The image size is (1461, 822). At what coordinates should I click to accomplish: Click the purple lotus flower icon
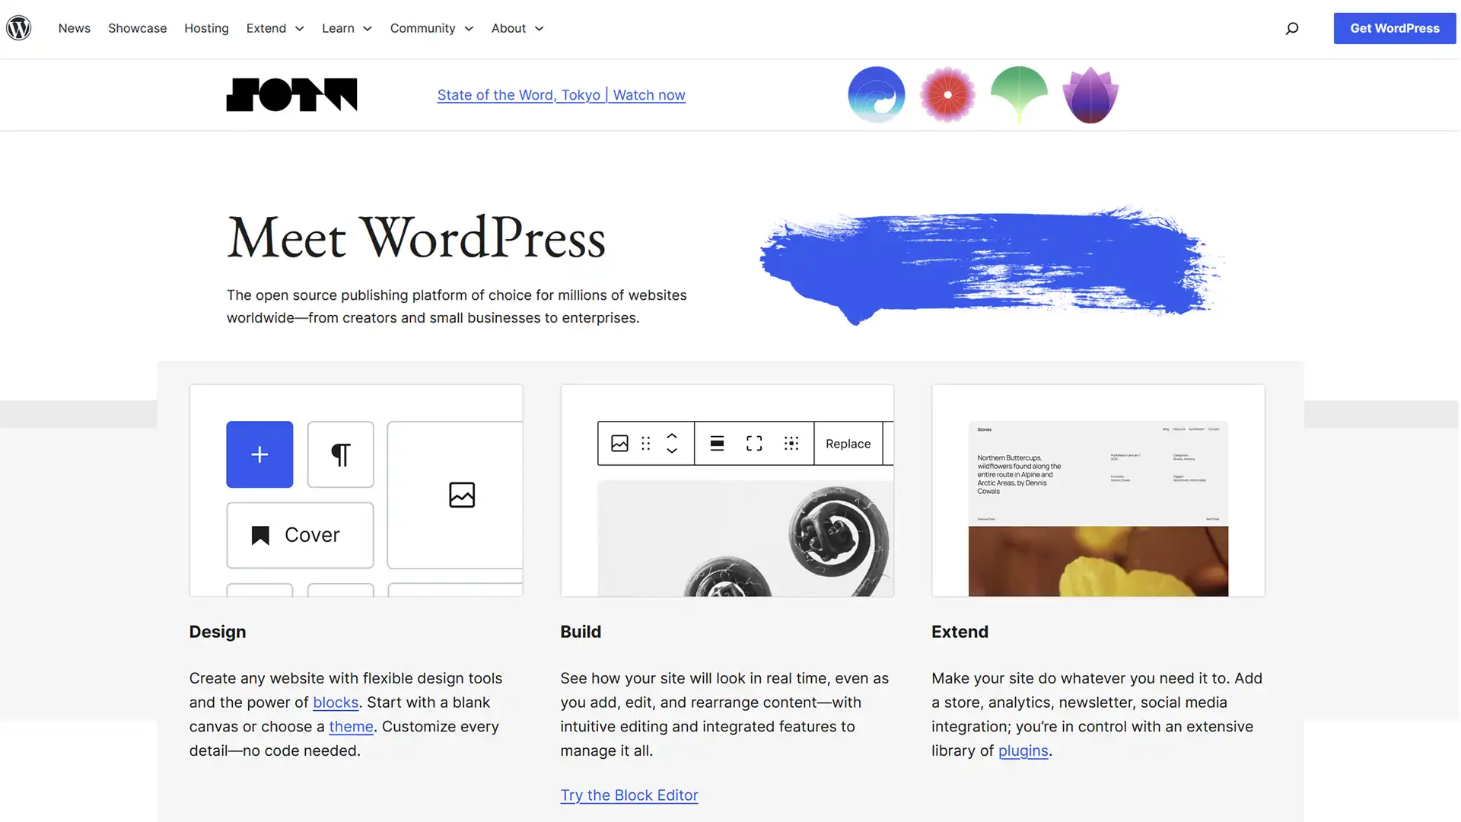click(x=1090, y=95)
